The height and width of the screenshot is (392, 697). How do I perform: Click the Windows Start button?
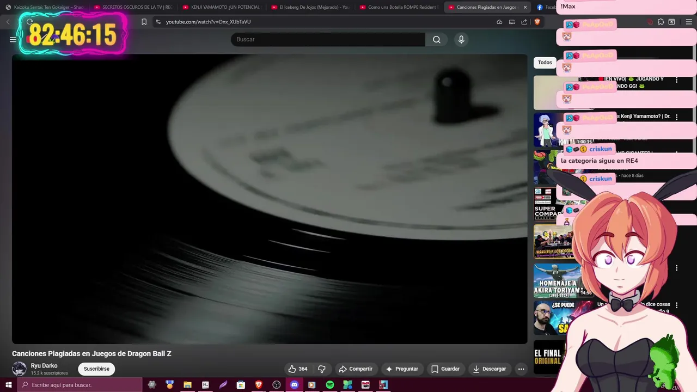tap(9, 385)
